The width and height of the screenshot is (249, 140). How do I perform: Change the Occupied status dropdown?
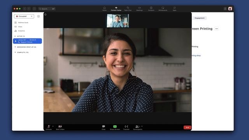pyautogui.click(x=24, y=16)
